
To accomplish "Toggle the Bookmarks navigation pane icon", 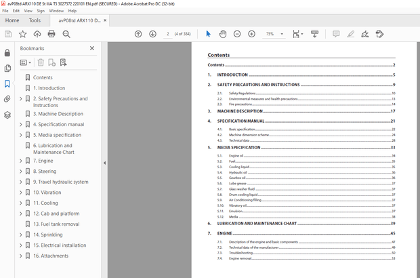I will (7, 83).
